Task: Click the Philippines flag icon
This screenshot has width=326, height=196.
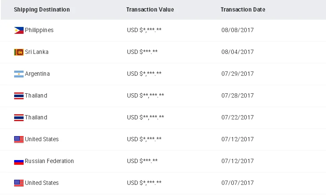Action: pyautogui.click(x=18, y=30)
